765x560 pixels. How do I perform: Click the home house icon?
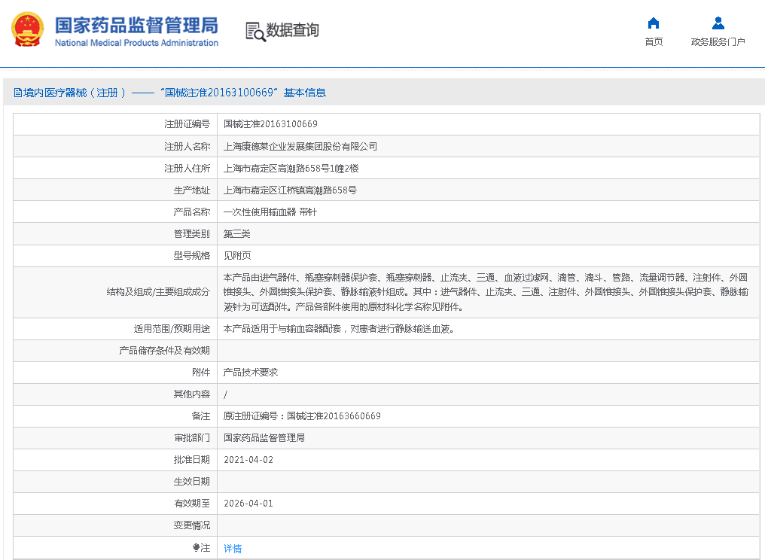tap(654, 23)
